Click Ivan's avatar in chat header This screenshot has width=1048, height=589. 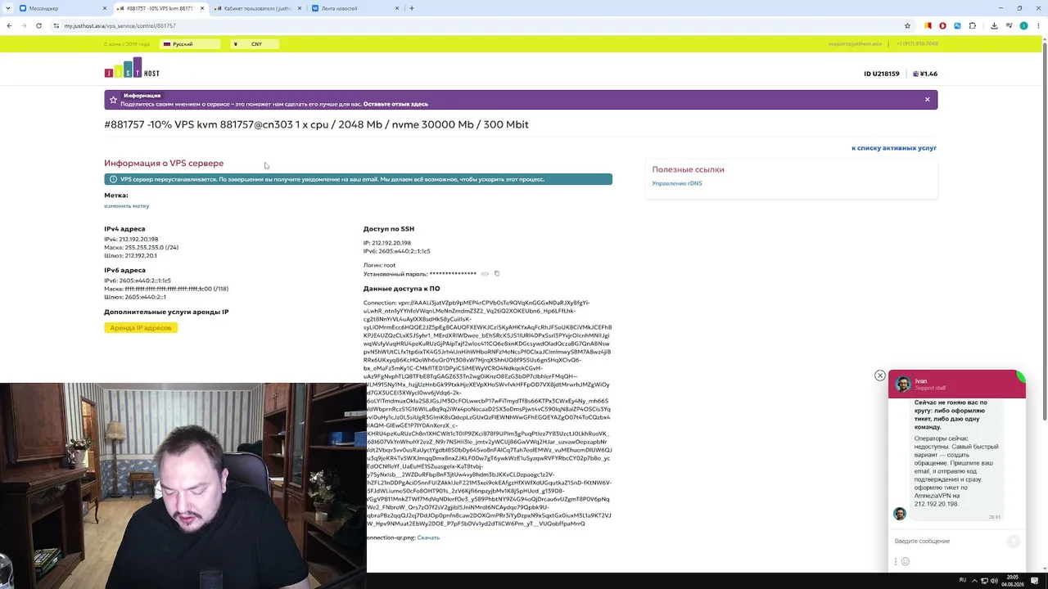point(903,384)
